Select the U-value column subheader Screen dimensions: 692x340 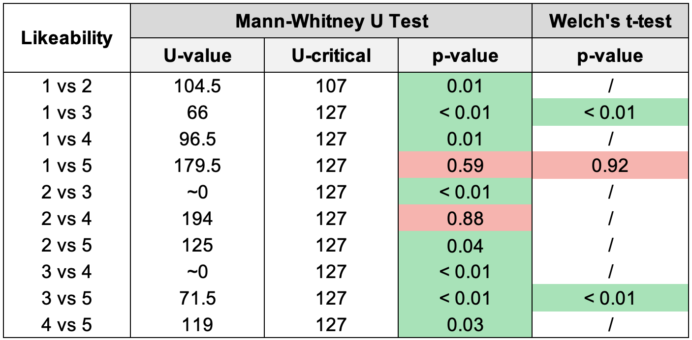point(197,56)
